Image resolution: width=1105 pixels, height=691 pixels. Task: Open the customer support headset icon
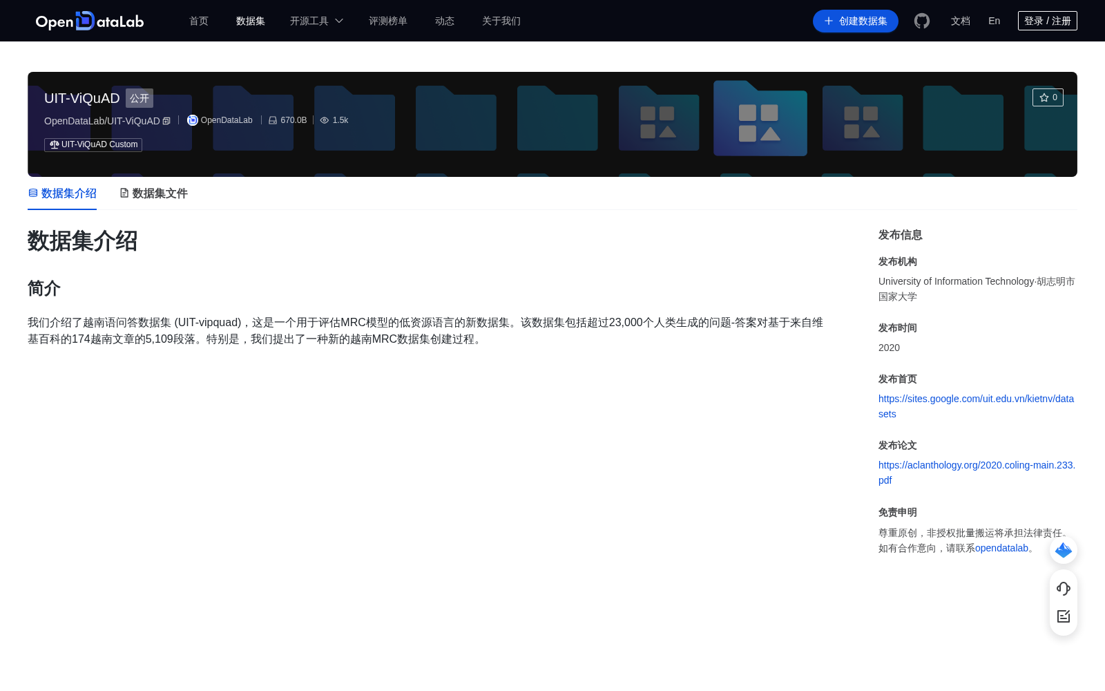(1064, 589)
